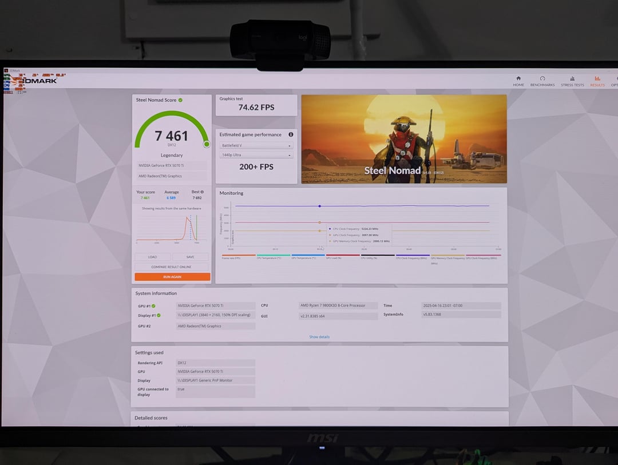Click the green checkmark beside Steel Nomad Score

pos(180,100)
